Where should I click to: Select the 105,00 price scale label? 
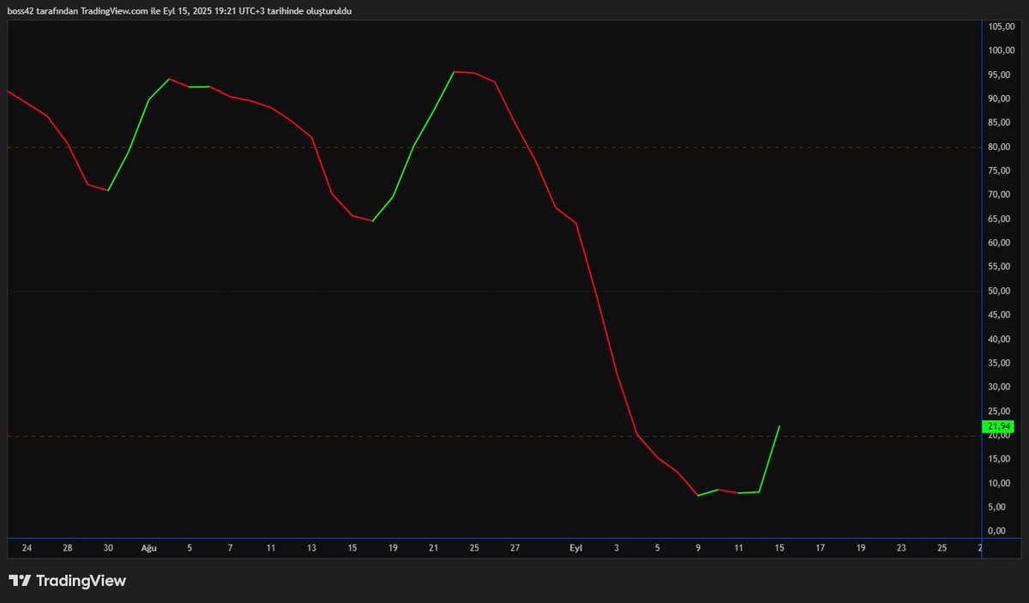pyautogui.click(x=1000, y=27)
